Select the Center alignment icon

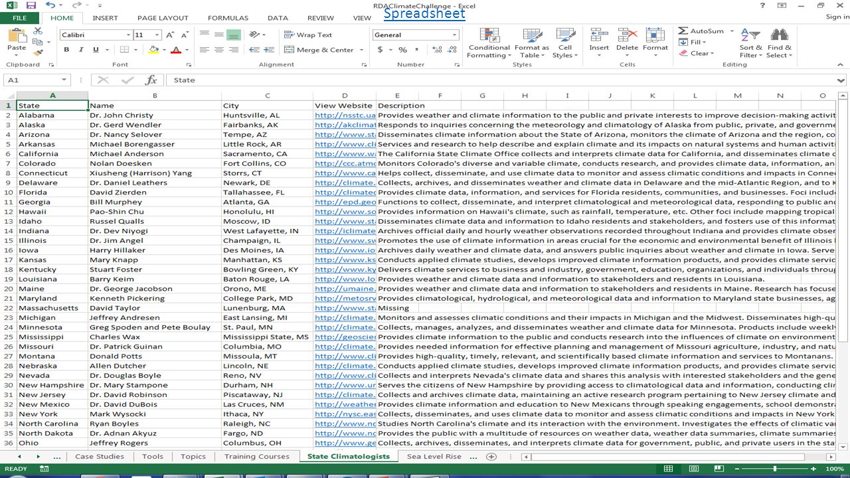click(x=219, y=50)
